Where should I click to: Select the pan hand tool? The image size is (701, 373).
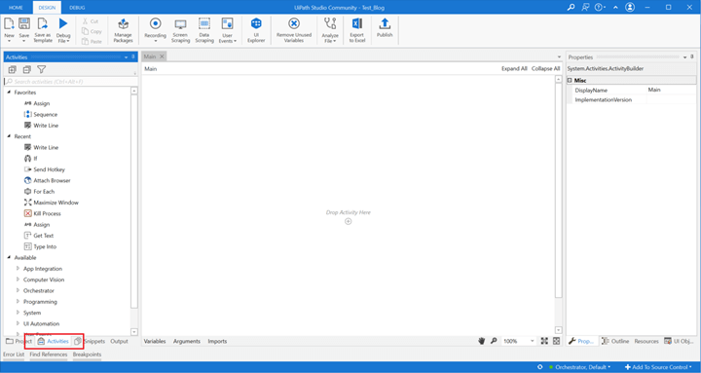pyautogui.click(x=482, y=341)
